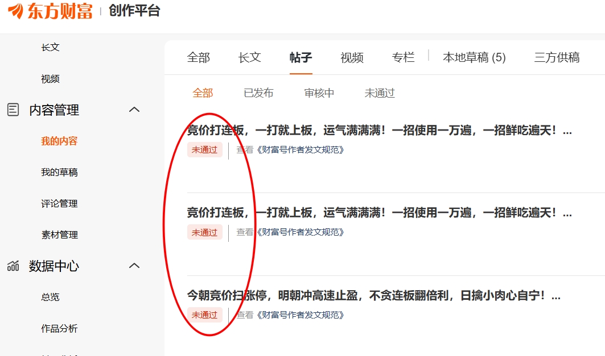
Task: Click 未通过 badge on second 竞价打连板 post
Action: pyautogui.click(x=205, y=232)
